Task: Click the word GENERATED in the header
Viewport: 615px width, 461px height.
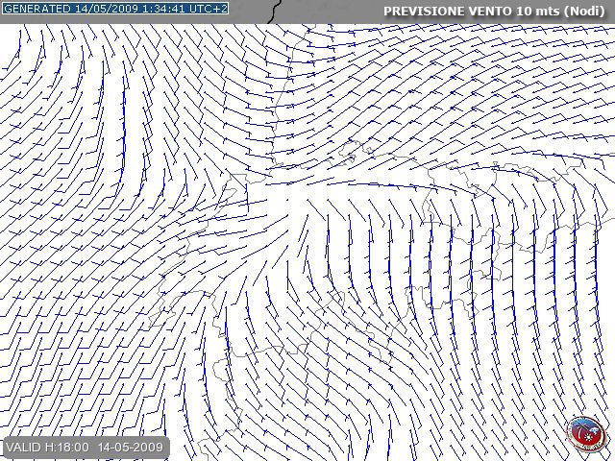Action: coord(37,9)
